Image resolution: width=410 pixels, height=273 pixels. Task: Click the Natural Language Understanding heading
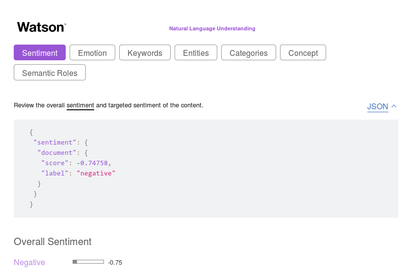pos(212,28)
